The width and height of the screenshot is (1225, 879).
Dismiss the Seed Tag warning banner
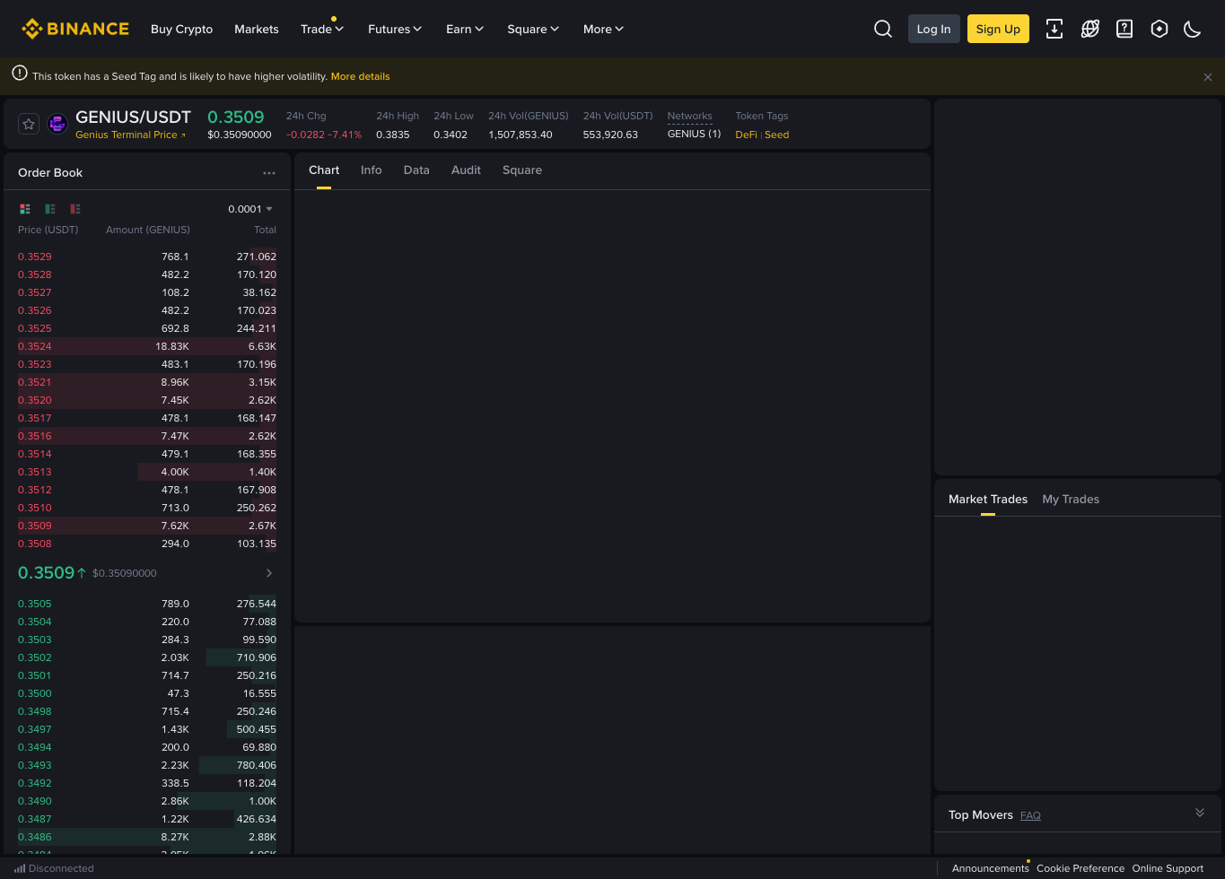coord(1208,77)
